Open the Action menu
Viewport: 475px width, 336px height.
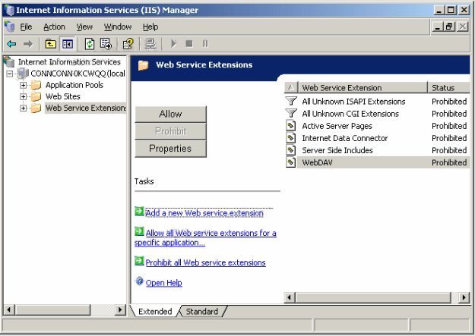[54, 27]
